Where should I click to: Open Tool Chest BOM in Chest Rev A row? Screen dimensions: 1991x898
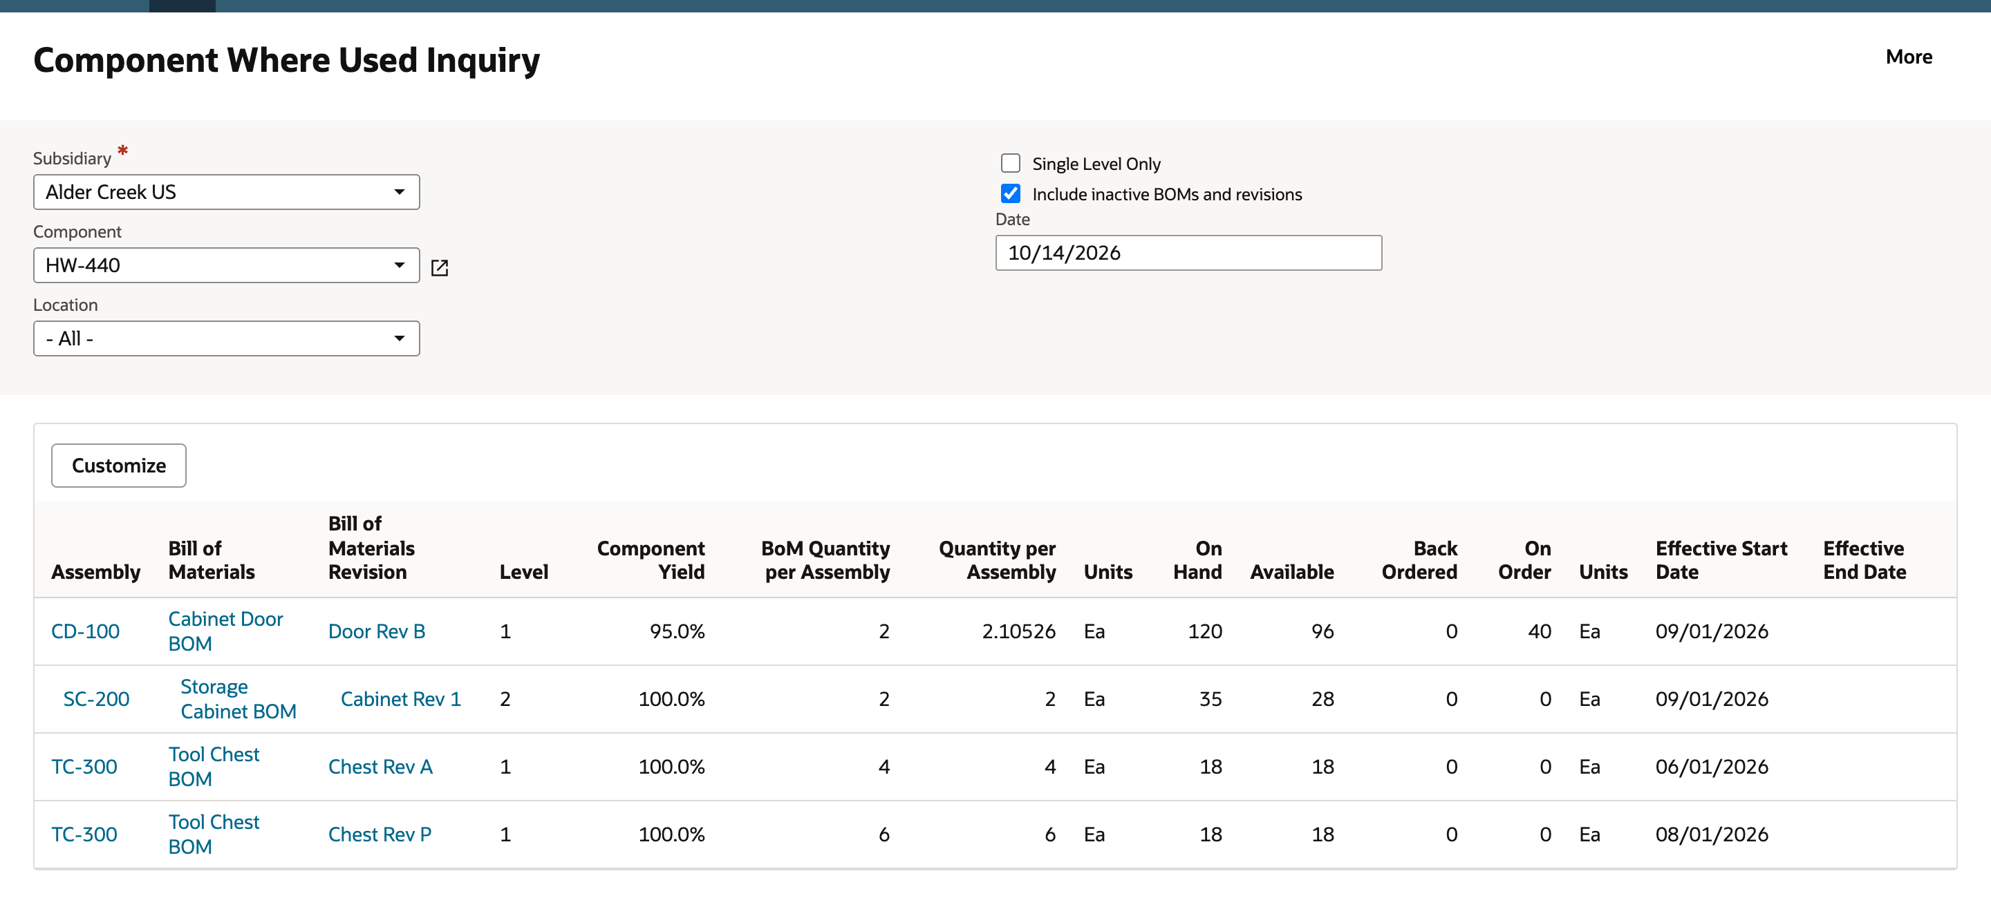coord(214,767)
